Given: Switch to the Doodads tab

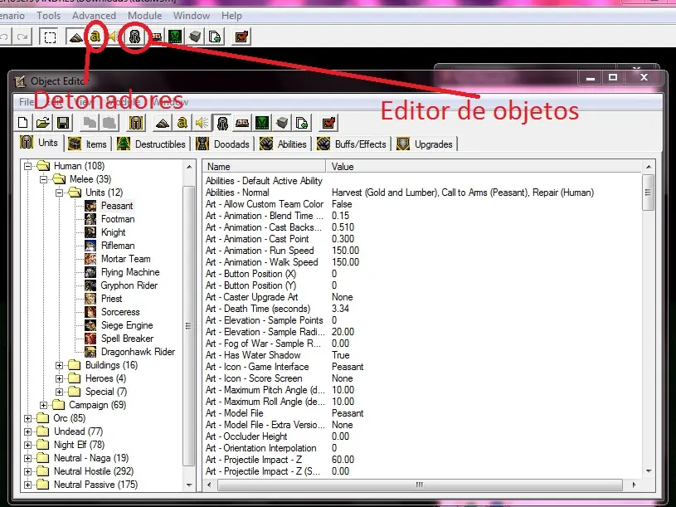Looking at the screenshot, I should pos(222,144).
